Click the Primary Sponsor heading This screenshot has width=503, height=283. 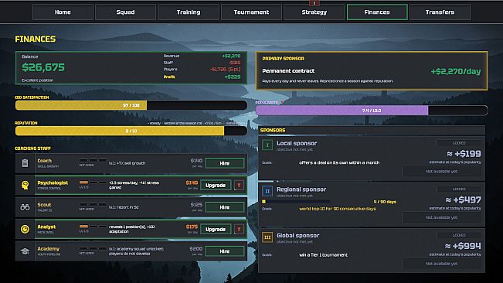pyautogui.click(x=284, y=59)
